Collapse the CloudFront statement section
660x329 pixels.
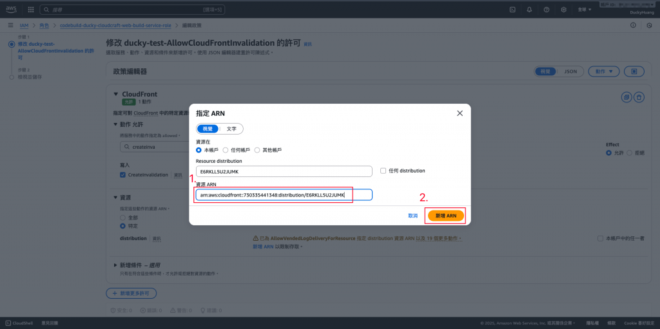click(116, 94)
